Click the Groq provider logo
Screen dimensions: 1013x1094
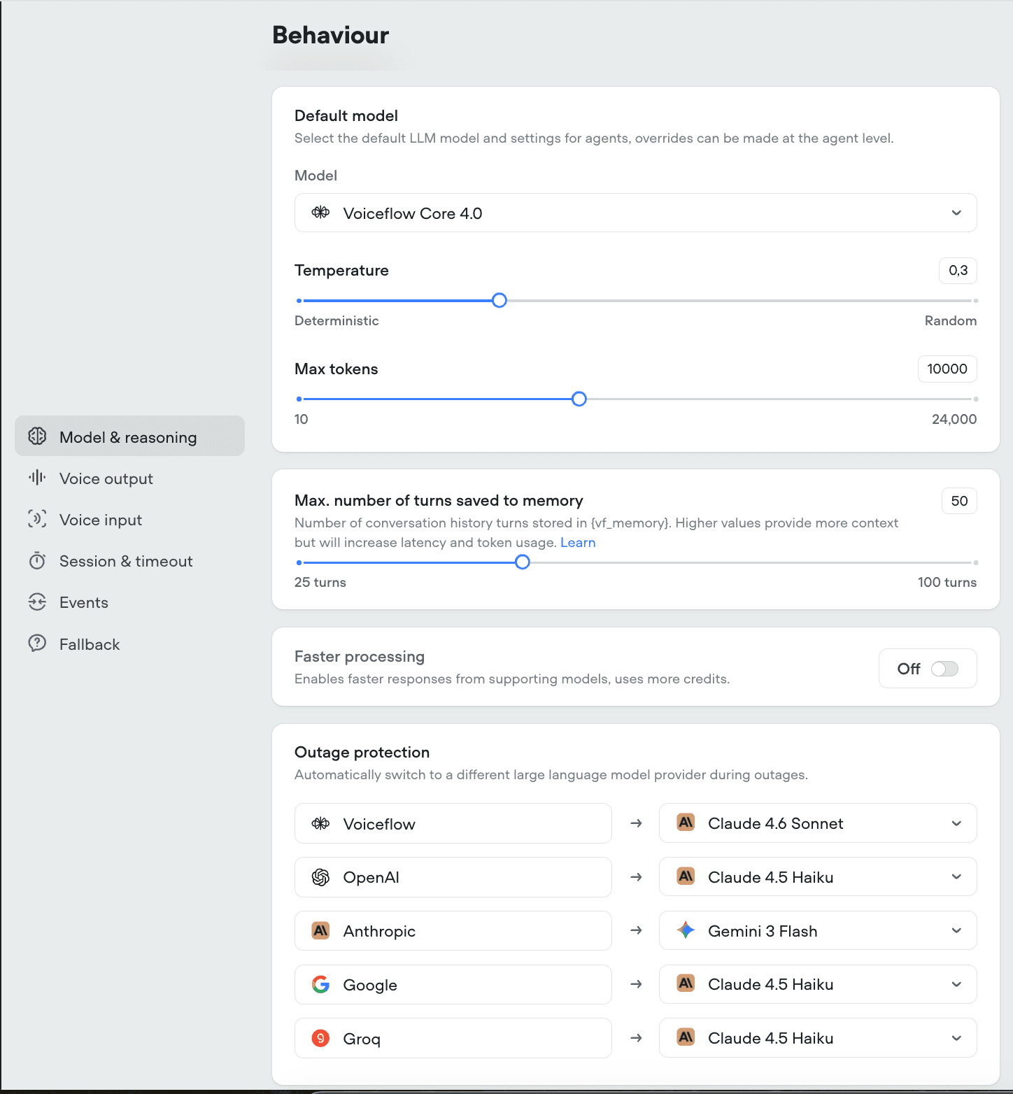pyautogui.click(x=320, y=1038)
